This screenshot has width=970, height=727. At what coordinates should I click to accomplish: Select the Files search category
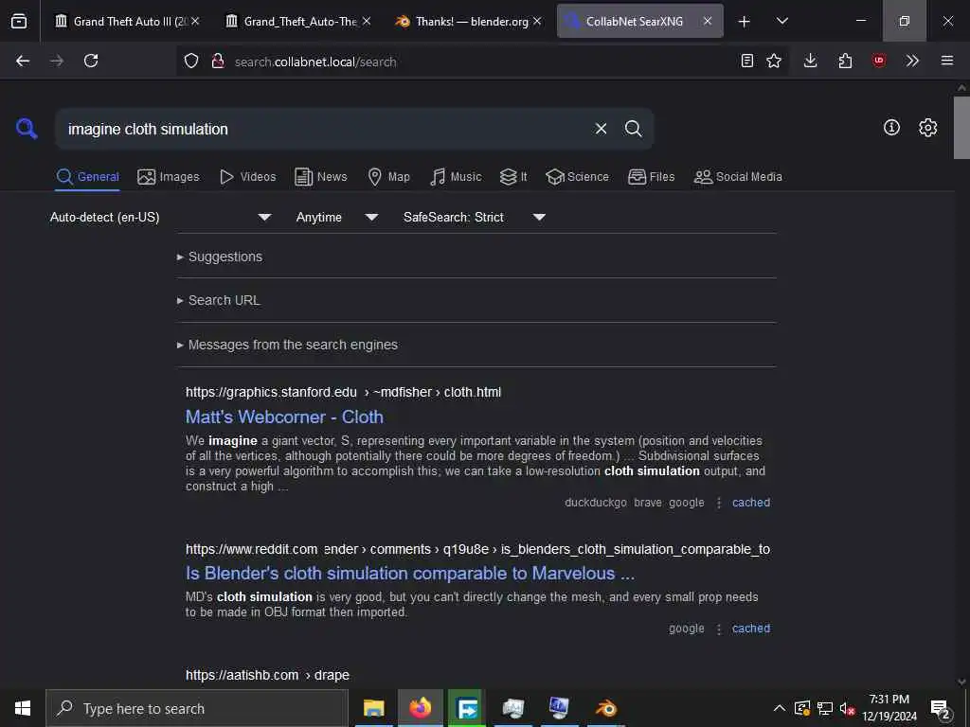651,177
